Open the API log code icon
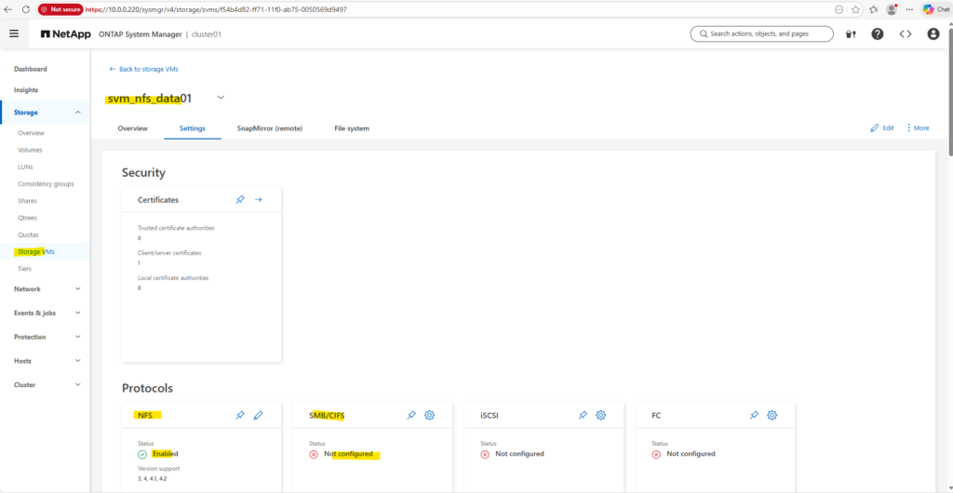 [x=906, y=33]
